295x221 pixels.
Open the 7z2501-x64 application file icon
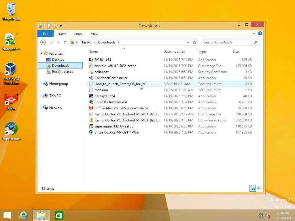tap(91, 60)
